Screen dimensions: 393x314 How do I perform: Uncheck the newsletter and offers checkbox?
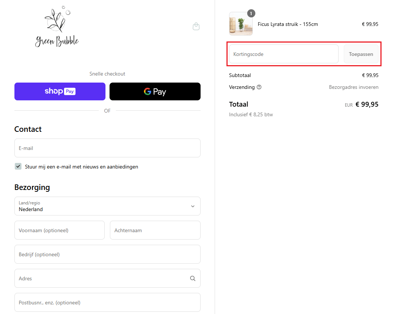pyautogui.click(x=18, y=166)
